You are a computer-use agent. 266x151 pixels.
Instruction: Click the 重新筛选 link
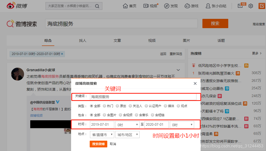[x=176, y=54]
